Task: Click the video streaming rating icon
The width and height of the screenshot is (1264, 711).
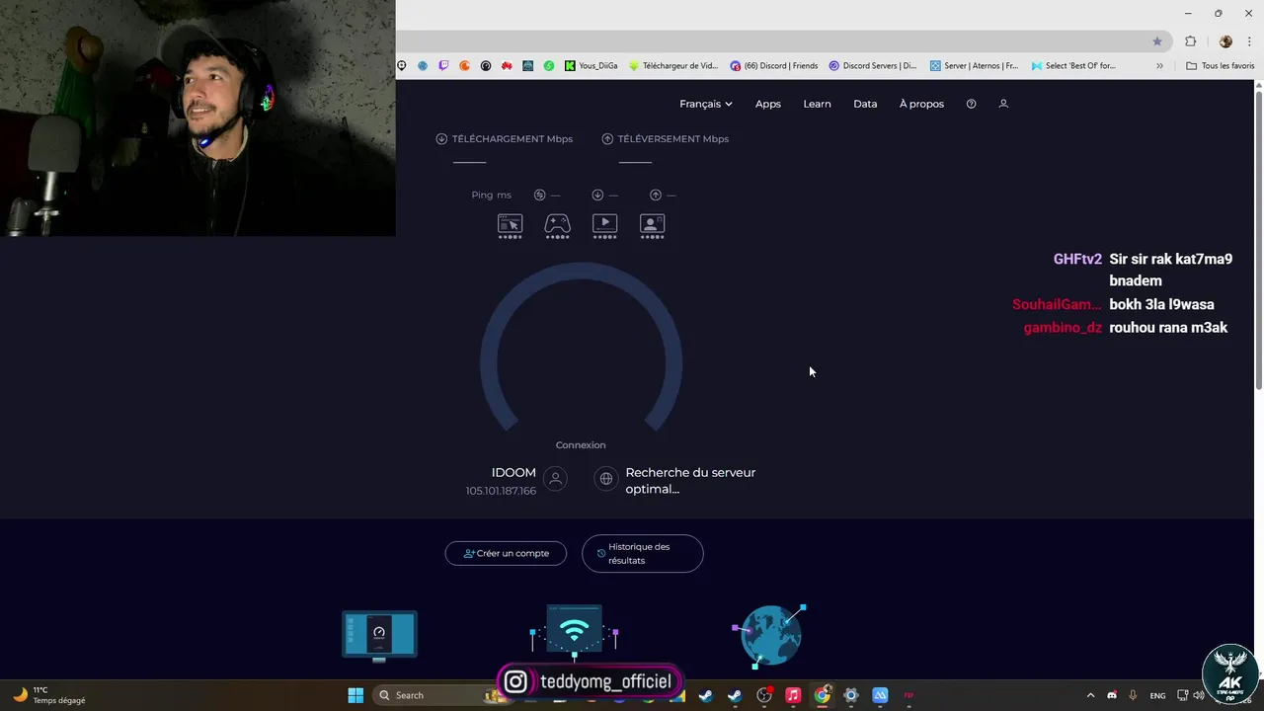Action: point(604,226)
